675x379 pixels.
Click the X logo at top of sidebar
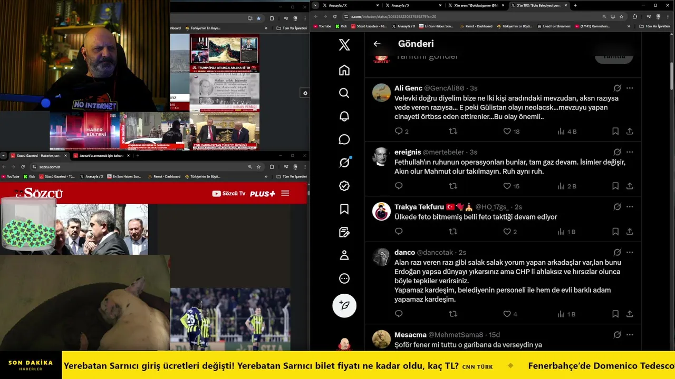pyautogui.click(x=344, y=45)
